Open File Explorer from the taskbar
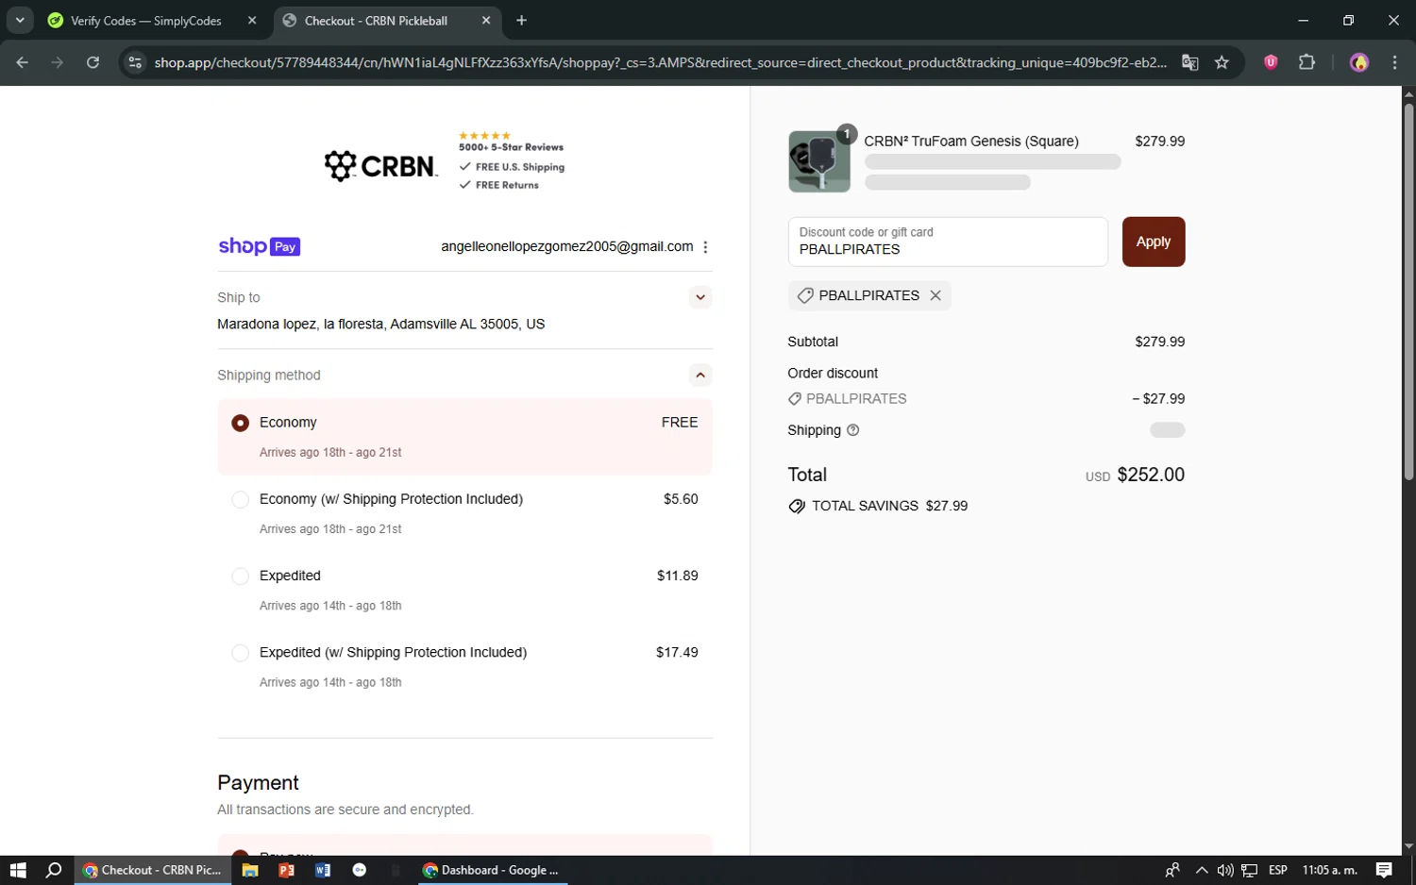Viewport: 1416px width, 885px height. click(250, 870)
